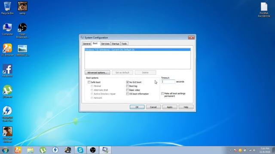Enable the Base video checkbox
Image resolution: width=275 pixels, height=154 pixels.
128,90
